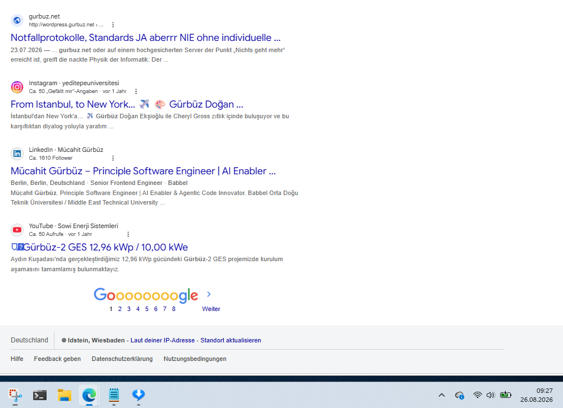Click the Instagram favicon icon
This screenshot has width=563, height=408.
pyautogui.click(x=17, y=87)
